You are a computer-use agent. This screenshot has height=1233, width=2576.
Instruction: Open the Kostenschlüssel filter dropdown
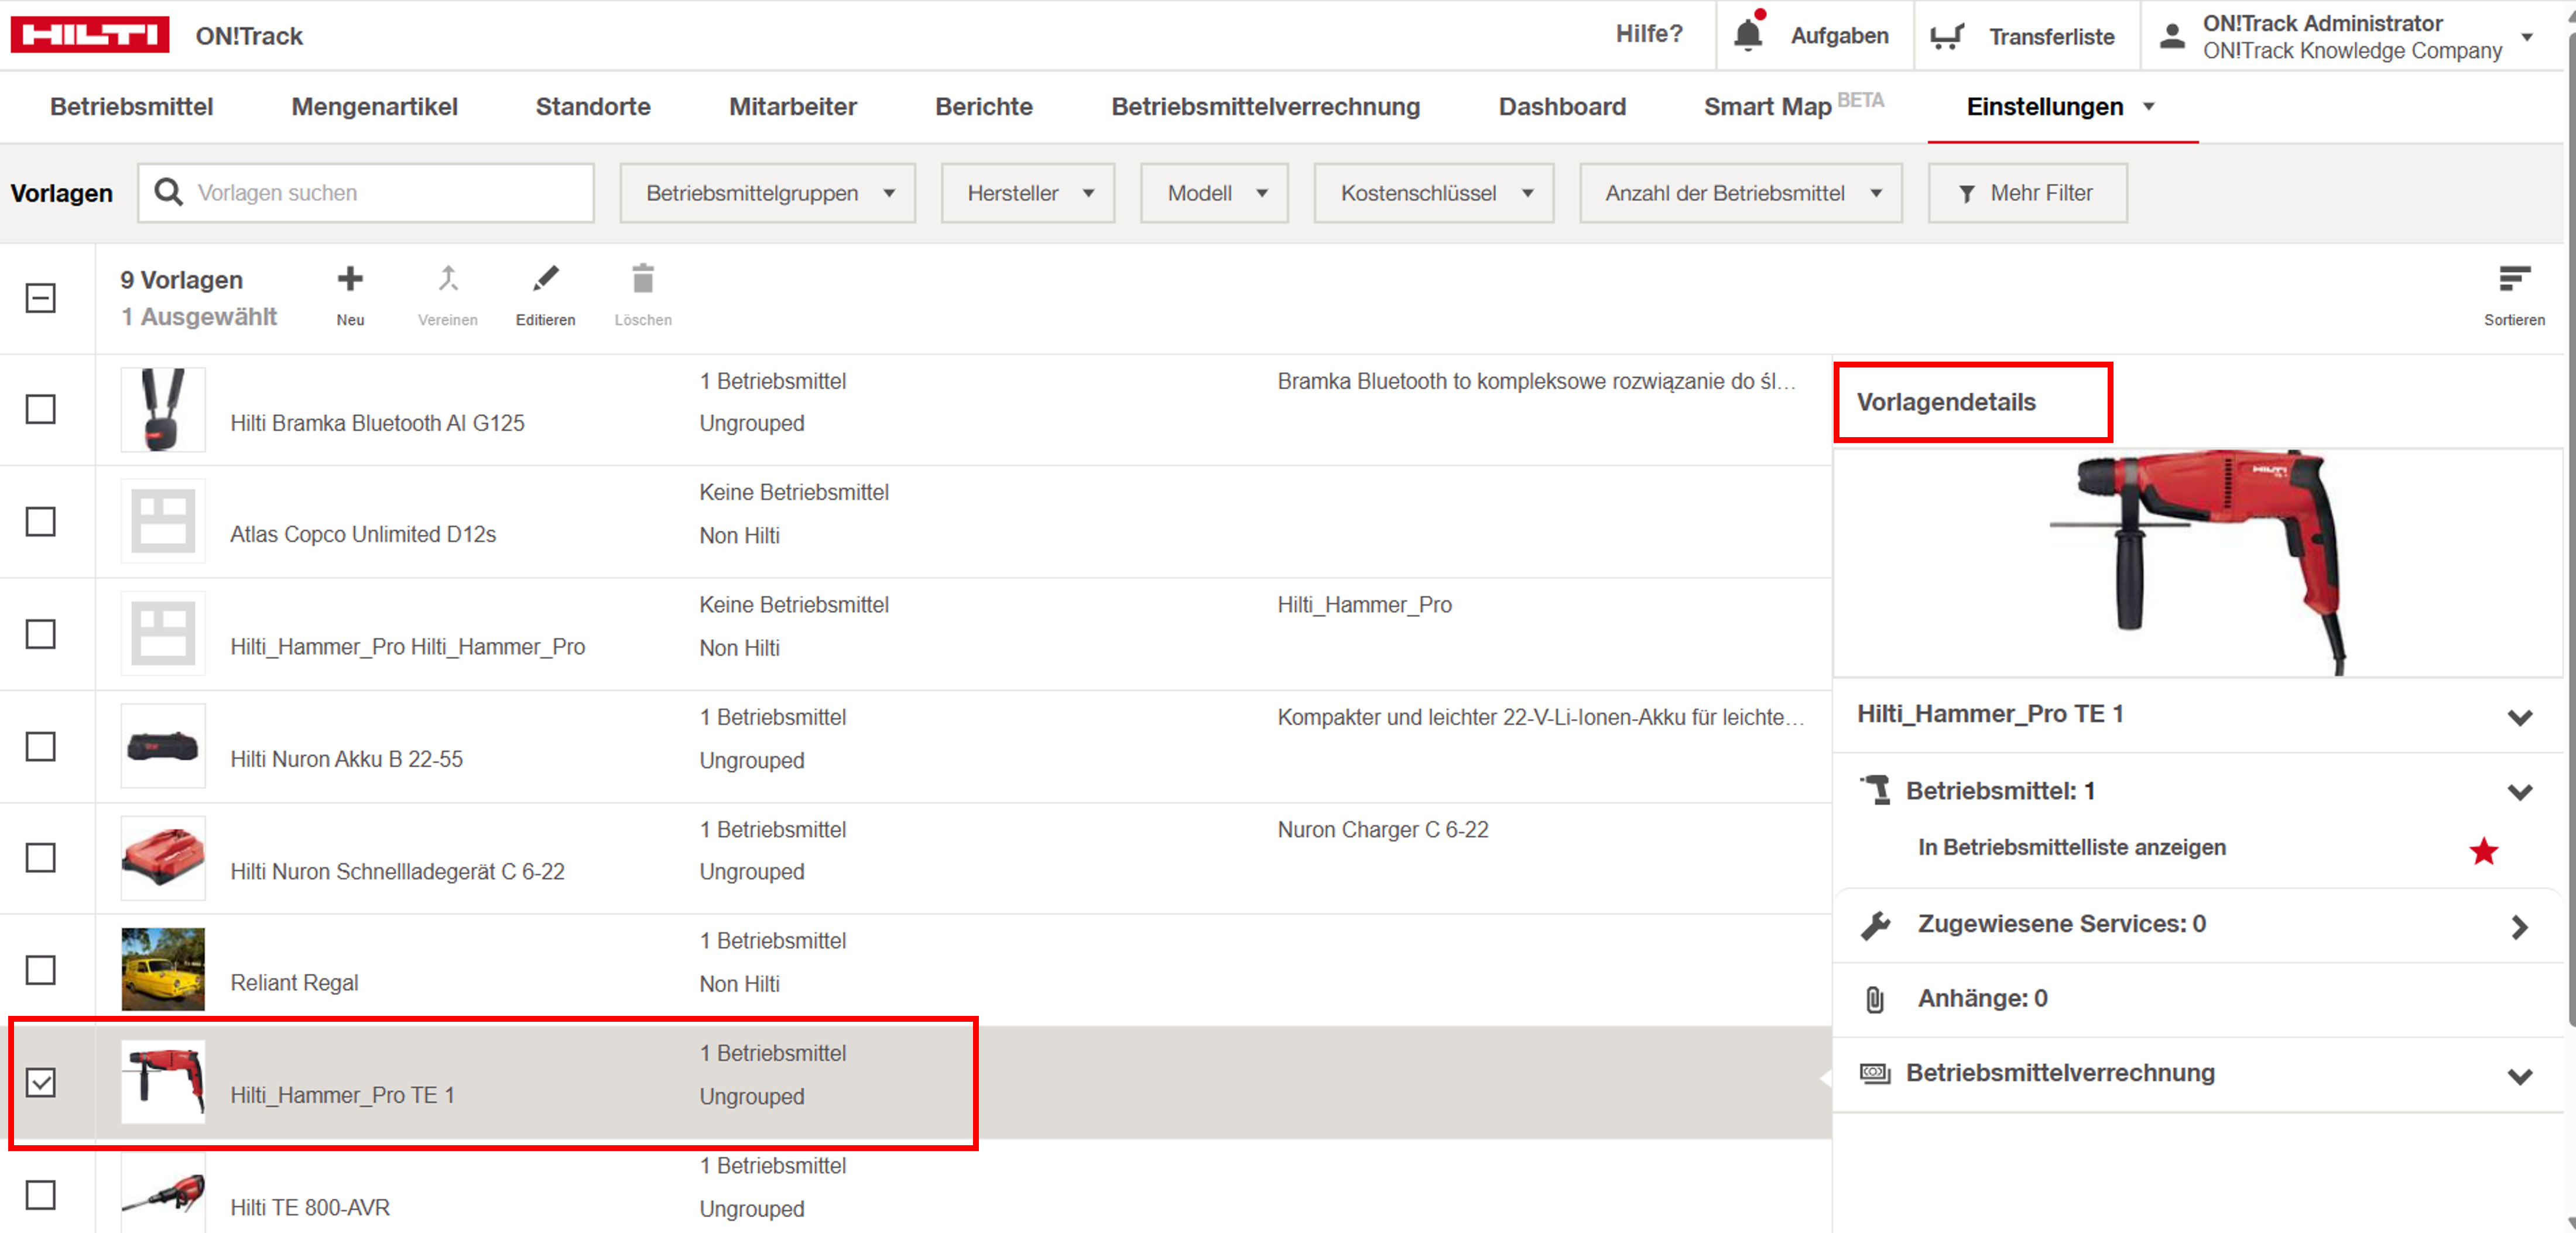coord(1434,193)
